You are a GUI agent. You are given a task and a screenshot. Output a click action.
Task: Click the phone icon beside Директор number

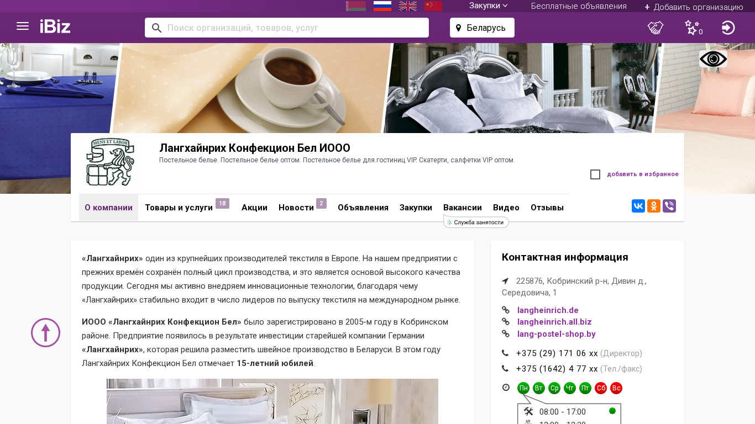point(505,353)
